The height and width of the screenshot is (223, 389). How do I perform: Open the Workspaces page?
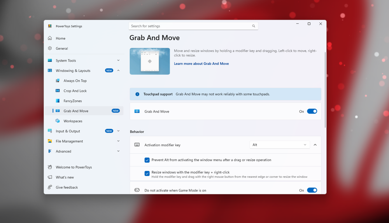click(x=84, y=121)
